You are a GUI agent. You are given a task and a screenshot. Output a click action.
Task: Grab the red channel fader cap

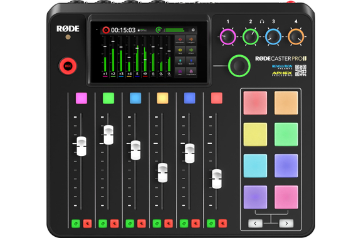(217, 179)
